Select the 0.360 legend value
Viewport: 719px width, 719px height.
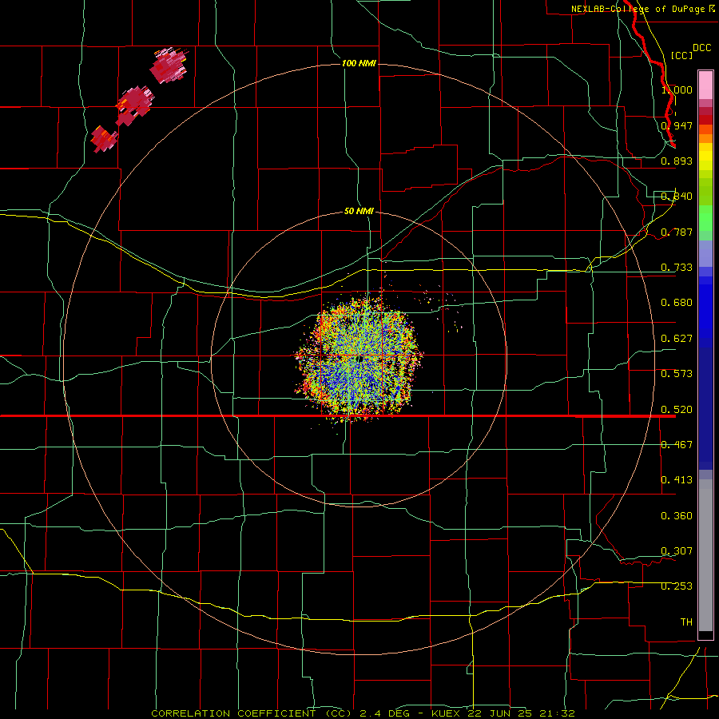pos(677,516)
